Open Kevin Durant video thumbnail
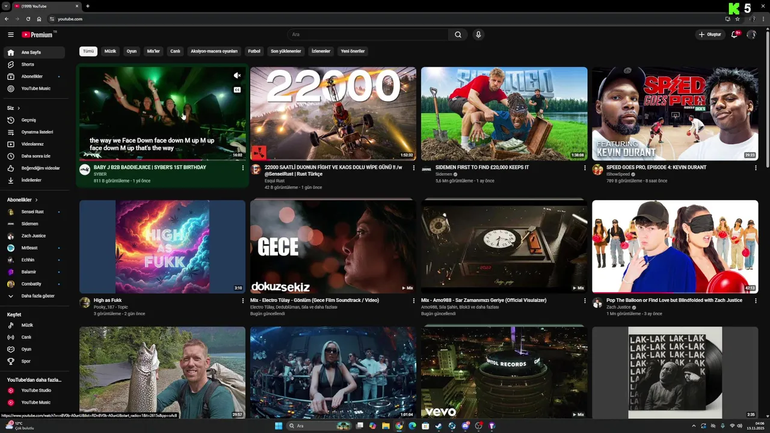The image size is (770, 433). (x=675, y=114)
